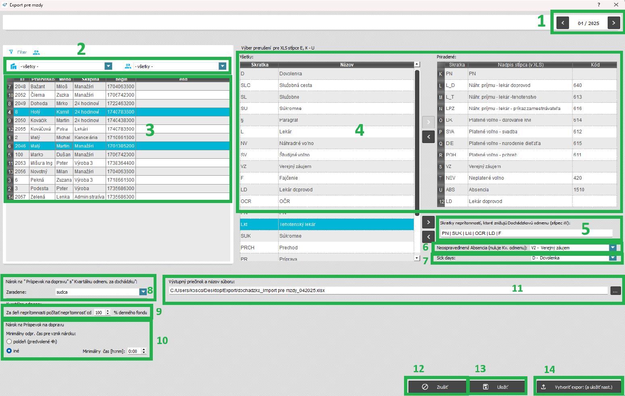
Task: Remove abbreviation from attendance bonus list
Action: tap(428, 236)
